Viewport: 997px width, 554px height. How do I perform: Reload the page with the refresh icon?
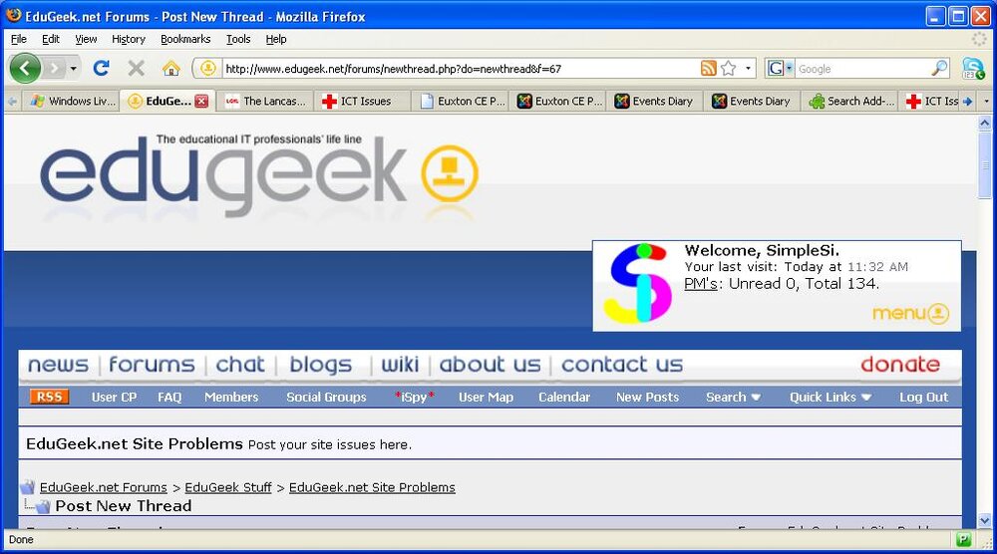pos(101,68)
